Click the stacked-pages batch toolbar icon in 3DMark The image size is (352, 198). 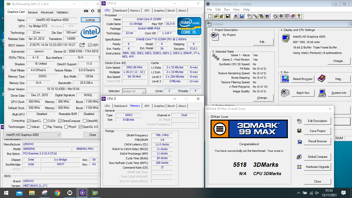coord(287,16)
